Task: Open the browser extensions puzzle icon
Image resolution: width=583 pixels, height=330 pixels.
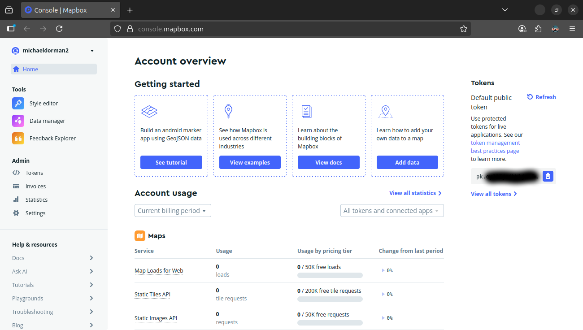Action: [539, 29]
